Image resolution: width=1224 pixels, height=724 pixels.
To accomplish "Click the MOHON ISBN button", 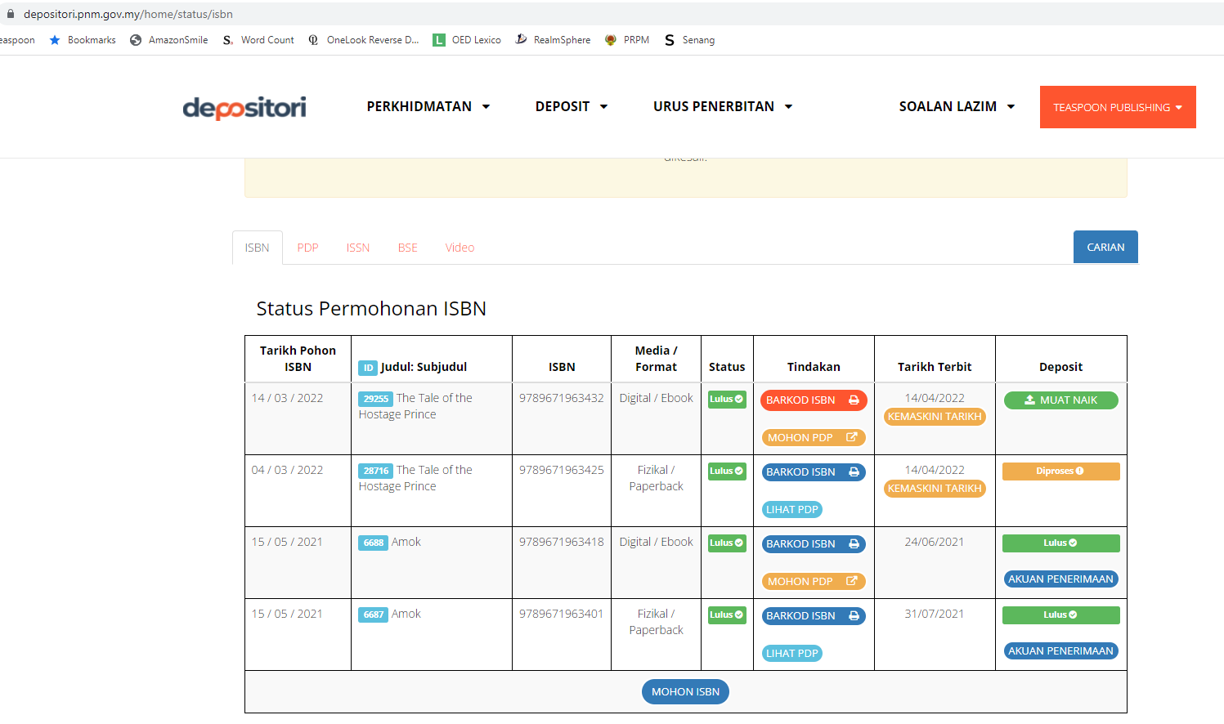I will coord(685,692).
